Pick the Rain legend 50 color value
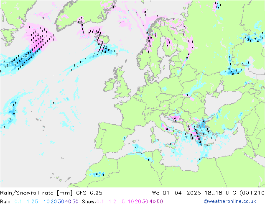This screenshot has height=205, width=265. click(75, 202)
